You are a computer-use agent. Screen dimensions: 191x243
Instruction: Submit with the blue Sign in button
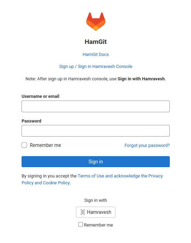95,162
